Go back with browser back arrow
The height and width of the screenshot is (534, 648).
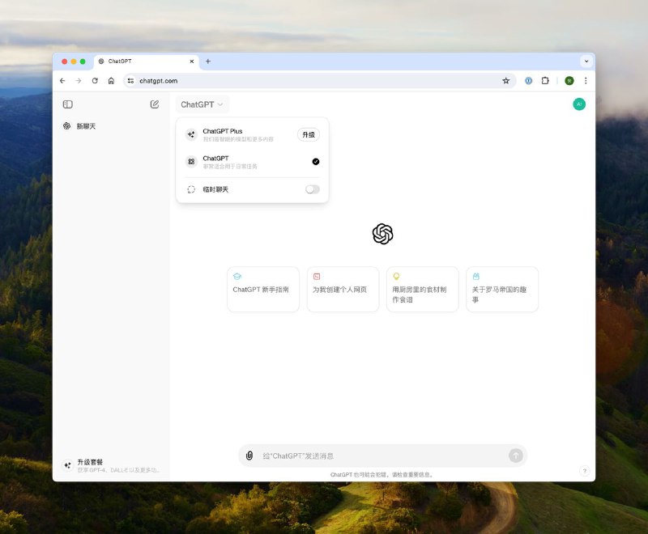coord(62,81)
